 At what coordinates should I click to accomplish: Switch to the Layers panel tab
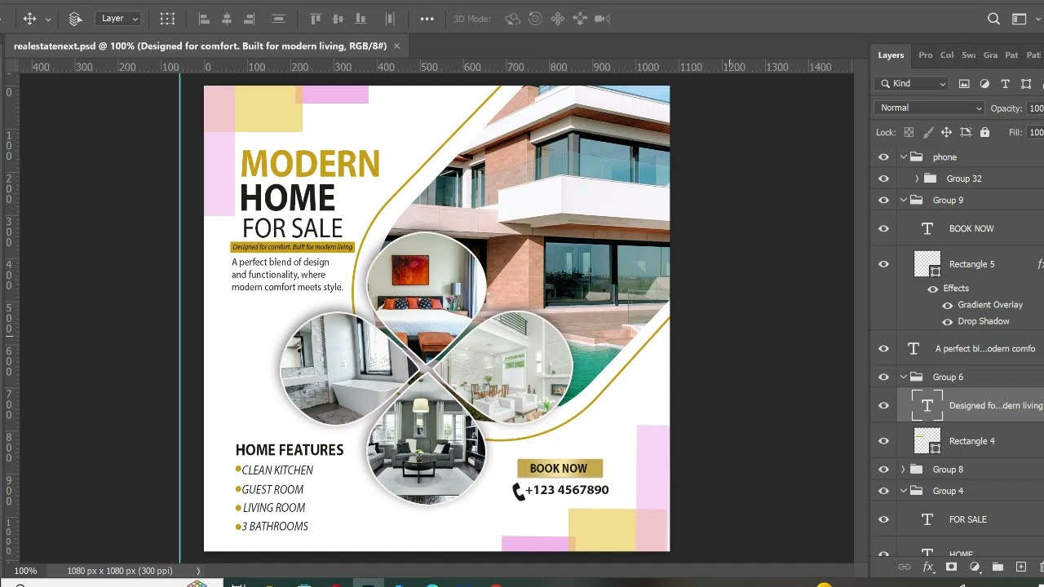[x=891, y=55]
